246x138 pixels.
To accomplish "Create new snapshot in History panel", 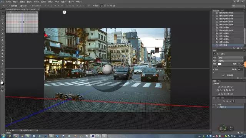I will coord(238,48).
